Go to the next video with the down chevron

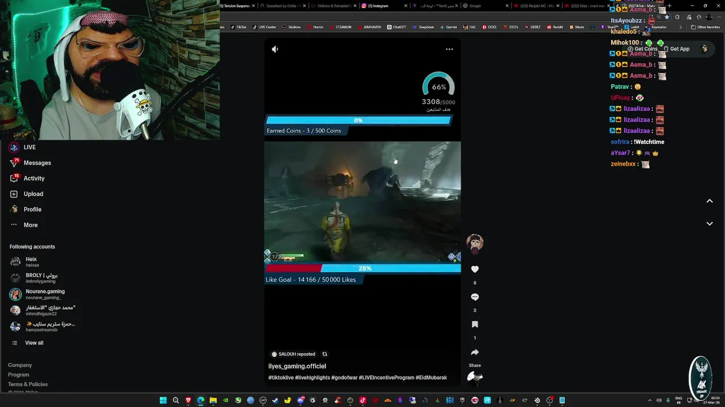pos(709,224)
